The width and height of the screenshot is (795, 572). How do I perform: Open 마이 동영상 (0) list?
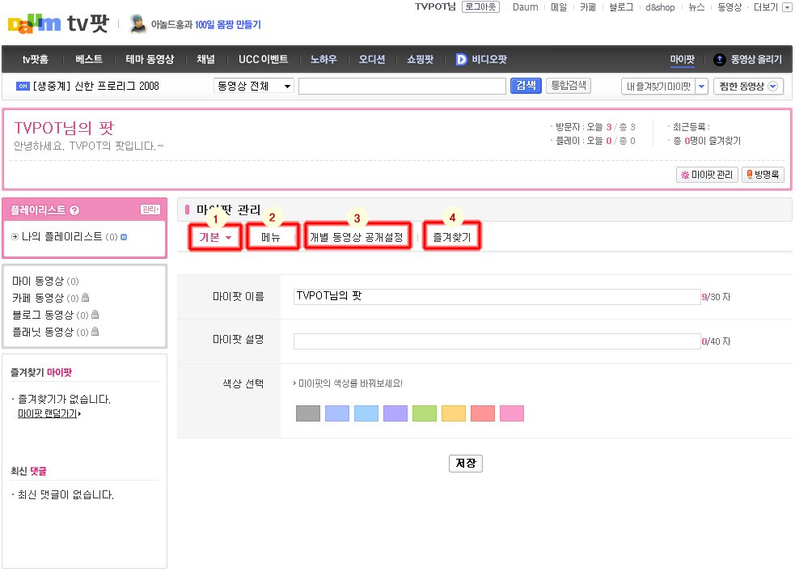(45, 281)
